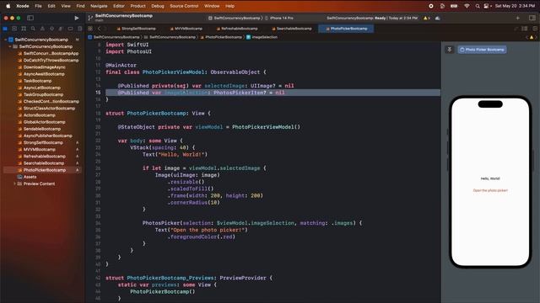Click the cloud status icon in toolbar
540x303 pixels.
coord(437,18)
